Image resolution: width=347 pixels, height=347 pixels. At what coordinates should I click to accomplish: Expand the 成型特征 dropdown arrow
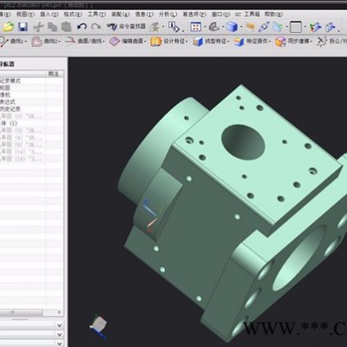pyautogui.click(x=228, y=42)
